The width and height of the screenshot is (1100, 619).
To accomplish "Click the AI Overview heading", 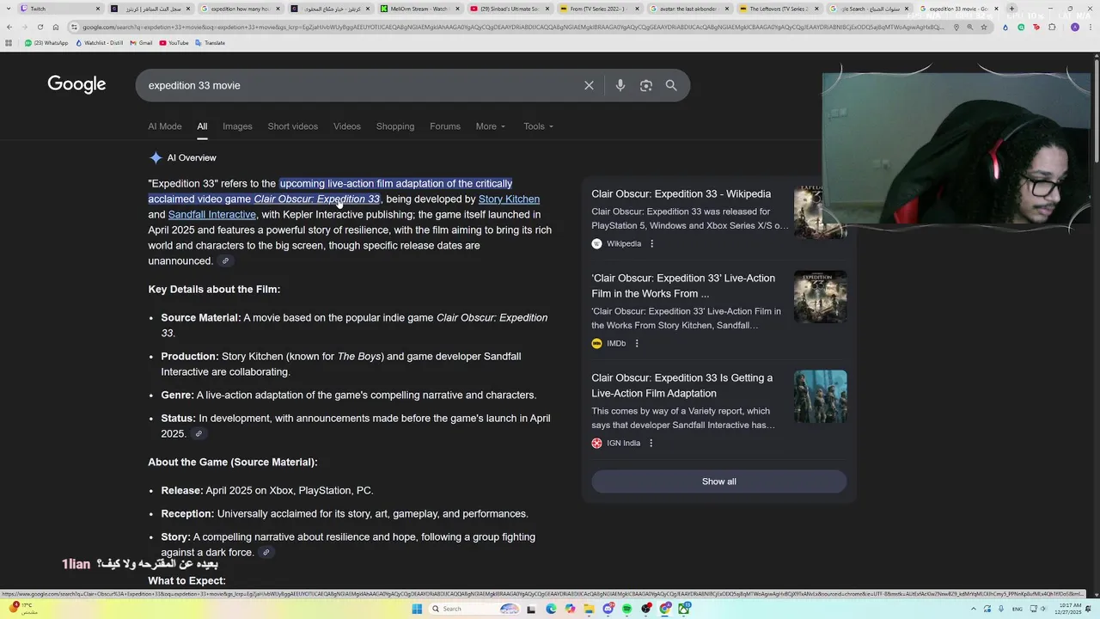I will point(192,158).
